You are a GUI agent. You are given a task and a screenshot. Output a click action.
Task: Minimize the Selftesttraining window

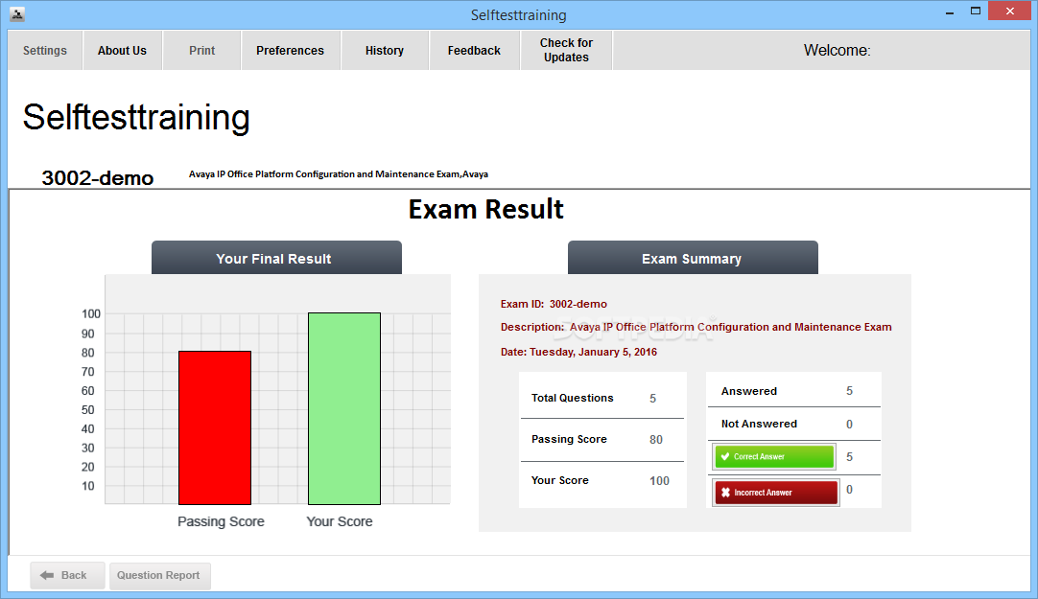[950, 12]
